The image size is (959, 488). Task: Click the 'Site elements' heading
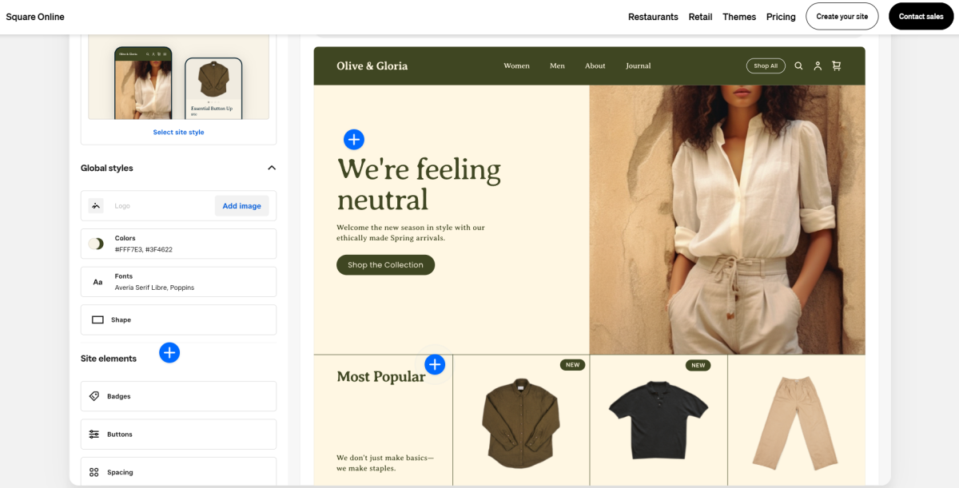(x=109, y=359)
